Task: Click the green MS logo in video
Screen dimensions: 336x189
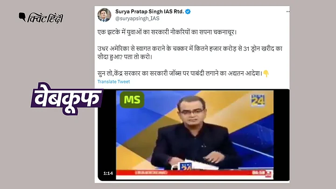Action: click(132, 100)
